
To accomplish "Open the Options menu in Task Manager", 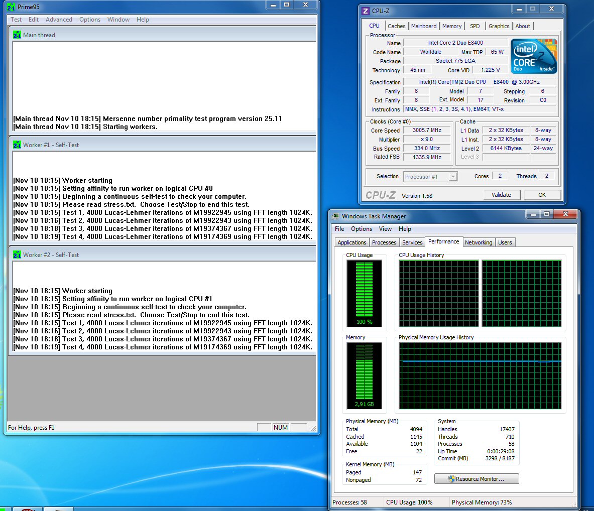I will (x=362, y=229).
